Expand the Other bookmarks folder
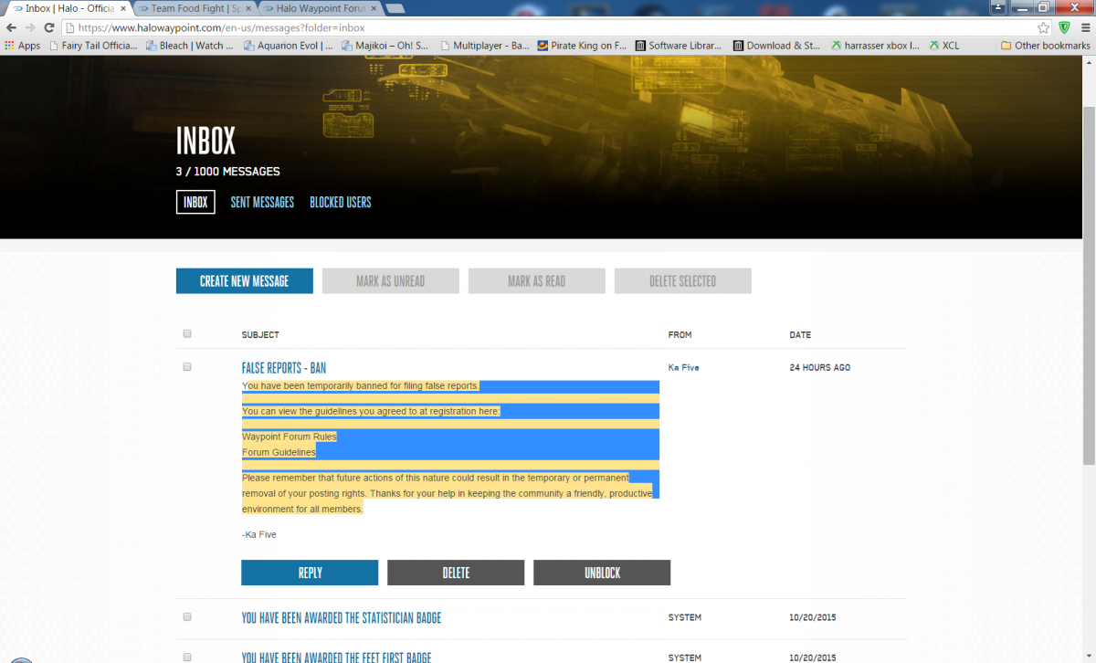Viewport: 1096px width, 663px height. (1045, 46)
